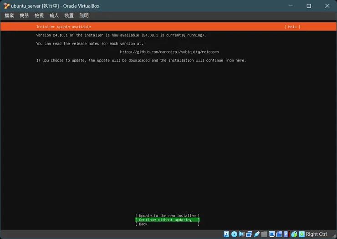Viewport: 337px width, 239px height.
Task: Open the 檔案 menu
Action: click(9, 15)
